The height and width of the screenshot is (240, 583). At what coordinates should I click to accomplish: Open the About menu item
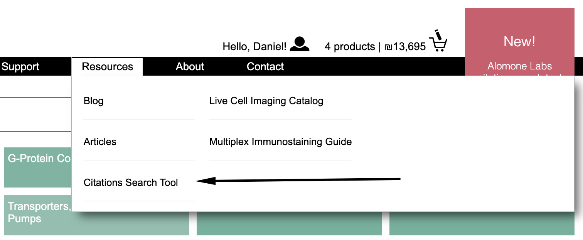click(x=190, y=66)
